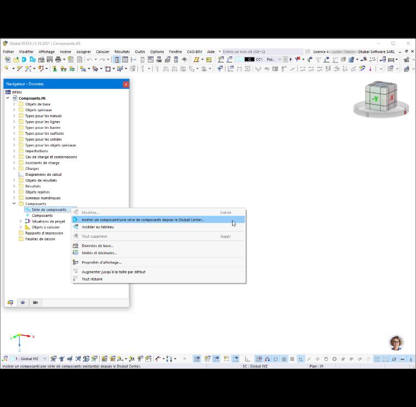
Task: Collapse the Composants.rf6 model node
Action: point(8,98)
